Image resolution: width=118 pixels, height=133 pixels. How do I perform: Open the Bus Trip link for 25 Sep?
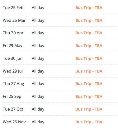point(89,97)
